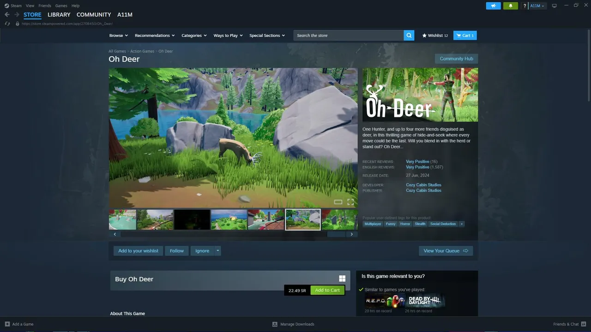Screen dimensions: 591x332
Task: Select the Social Deduction tag
Action: tap(443, 224)
